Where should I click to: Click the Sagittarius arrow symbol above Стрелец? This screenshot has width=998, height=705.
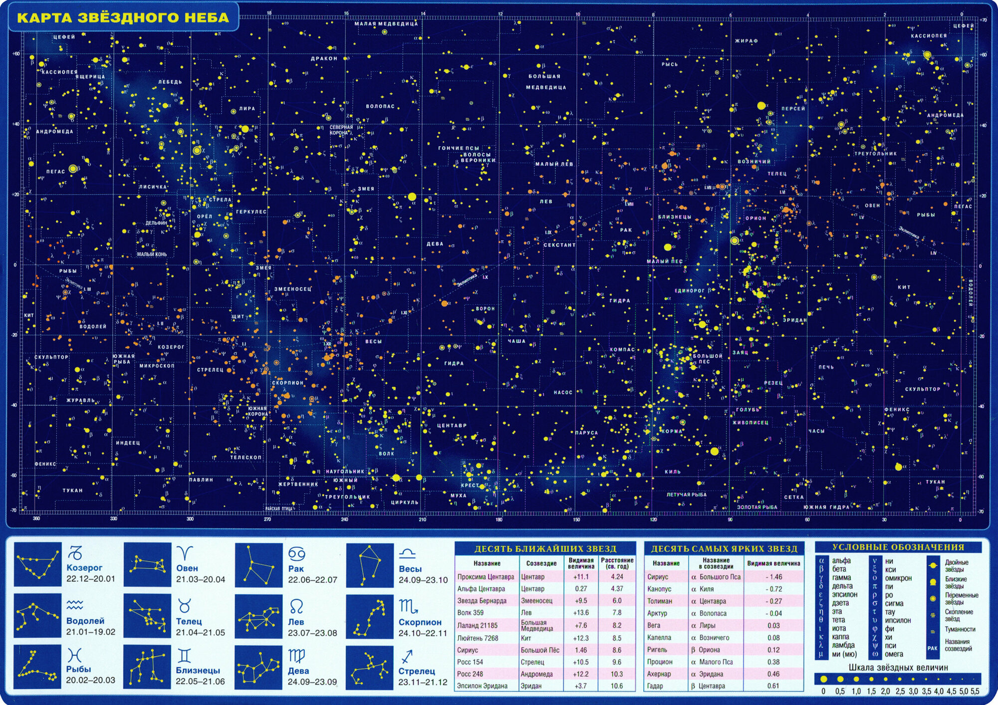tap(407, 657)
